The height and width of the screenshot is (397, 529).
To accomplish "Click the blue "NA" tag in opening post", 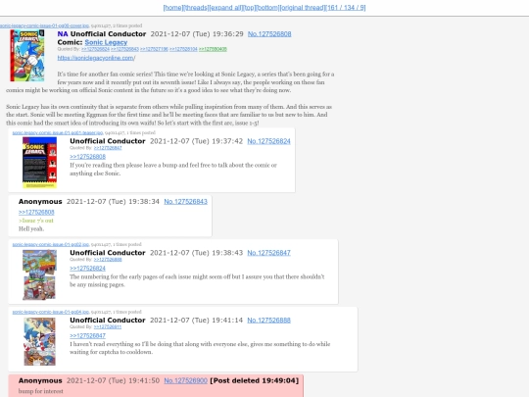I will [x=63, y=34].
